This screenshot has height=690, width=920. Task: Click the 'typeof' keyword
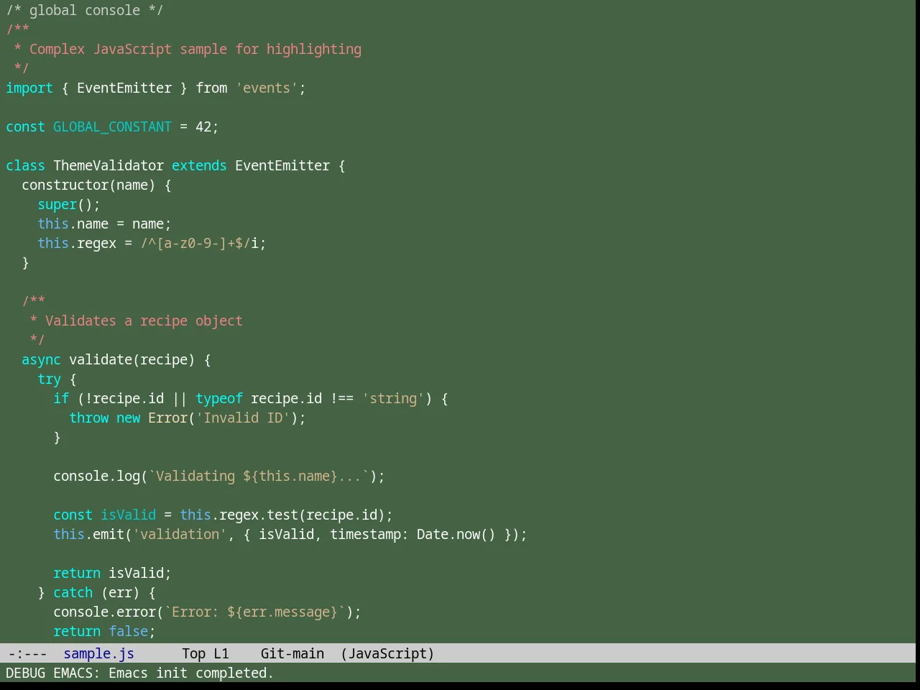(x=219, y=398)
